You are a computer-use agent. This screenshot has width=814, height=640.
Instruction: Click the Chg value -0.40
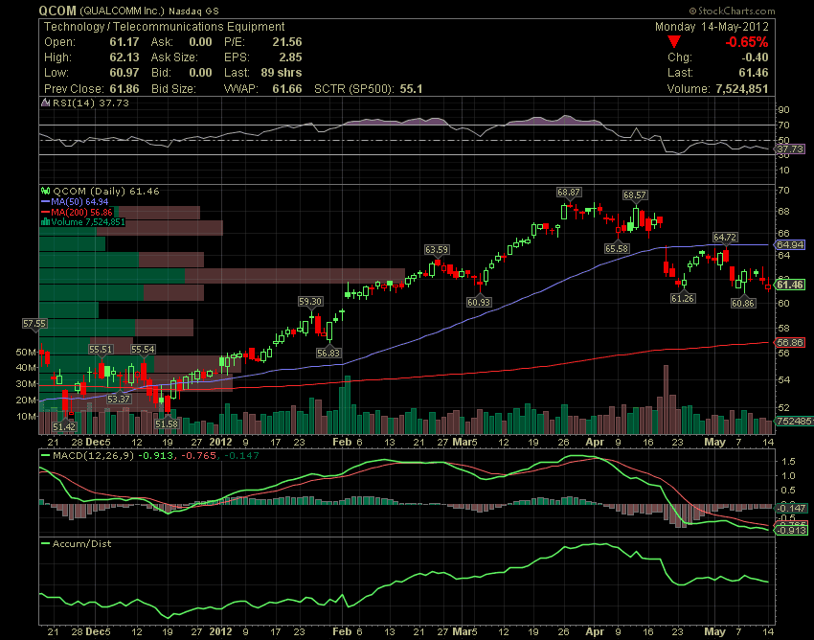tap(755, 57)
